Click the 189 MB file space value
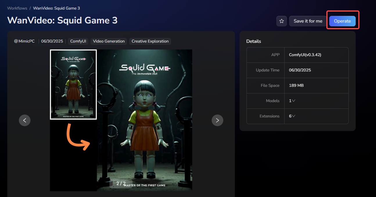Image resolution: width=376 pixels, height=197 pixels. point(296,85)
